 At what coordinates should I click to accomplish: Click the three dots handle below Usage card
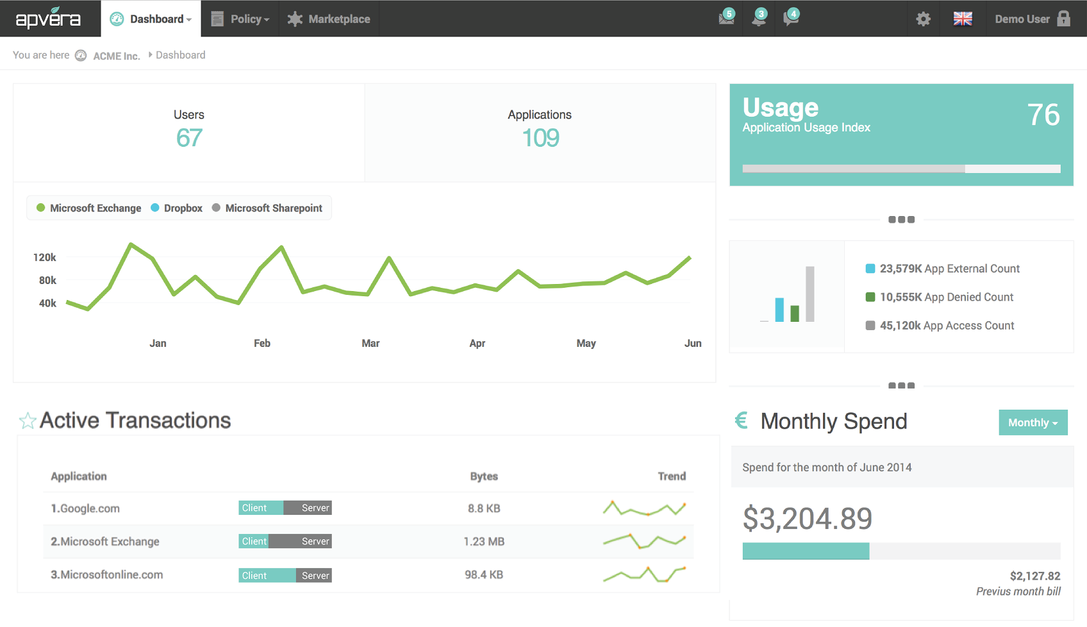(x=901, y=219)
